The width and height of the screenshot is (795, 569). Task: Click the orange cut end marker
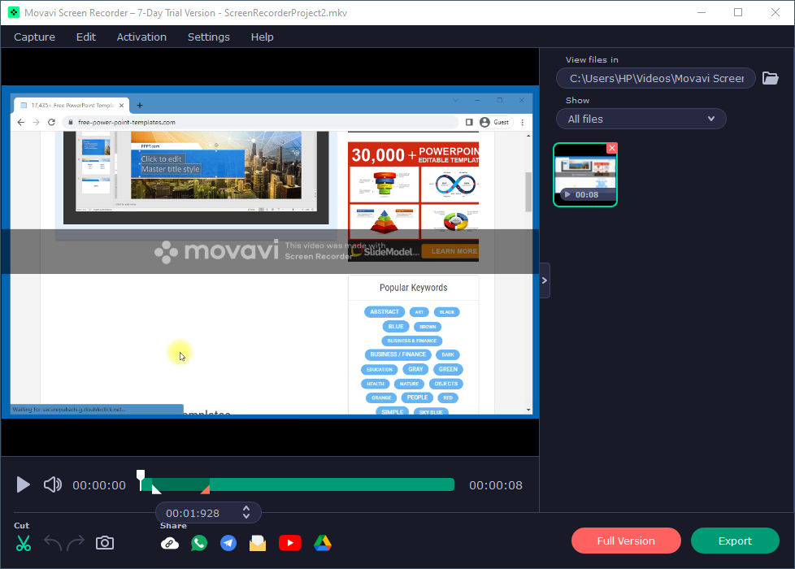coord(206,489)
